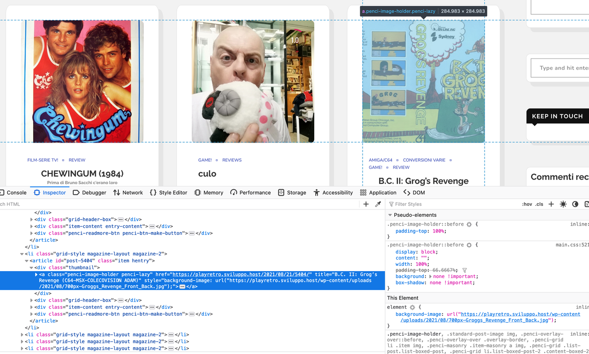
Task: Click the width: 100% value
Action: [x=422, y=264]
